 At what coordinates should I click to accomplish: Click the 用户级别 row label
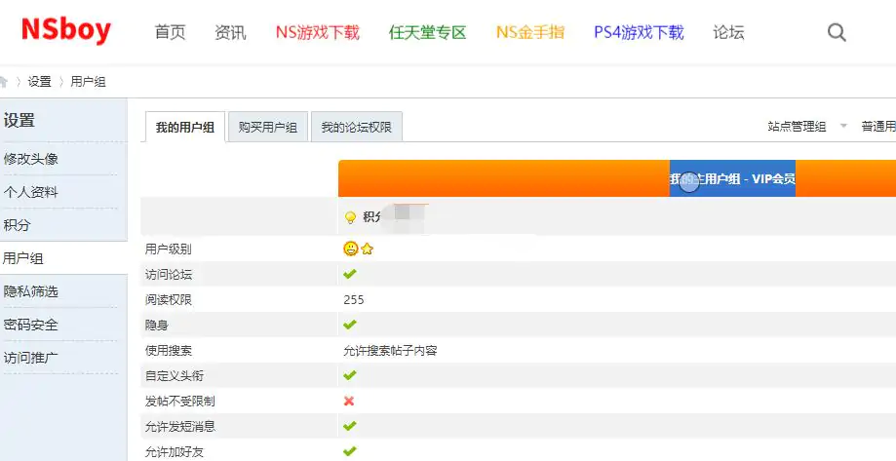[169, 250]
